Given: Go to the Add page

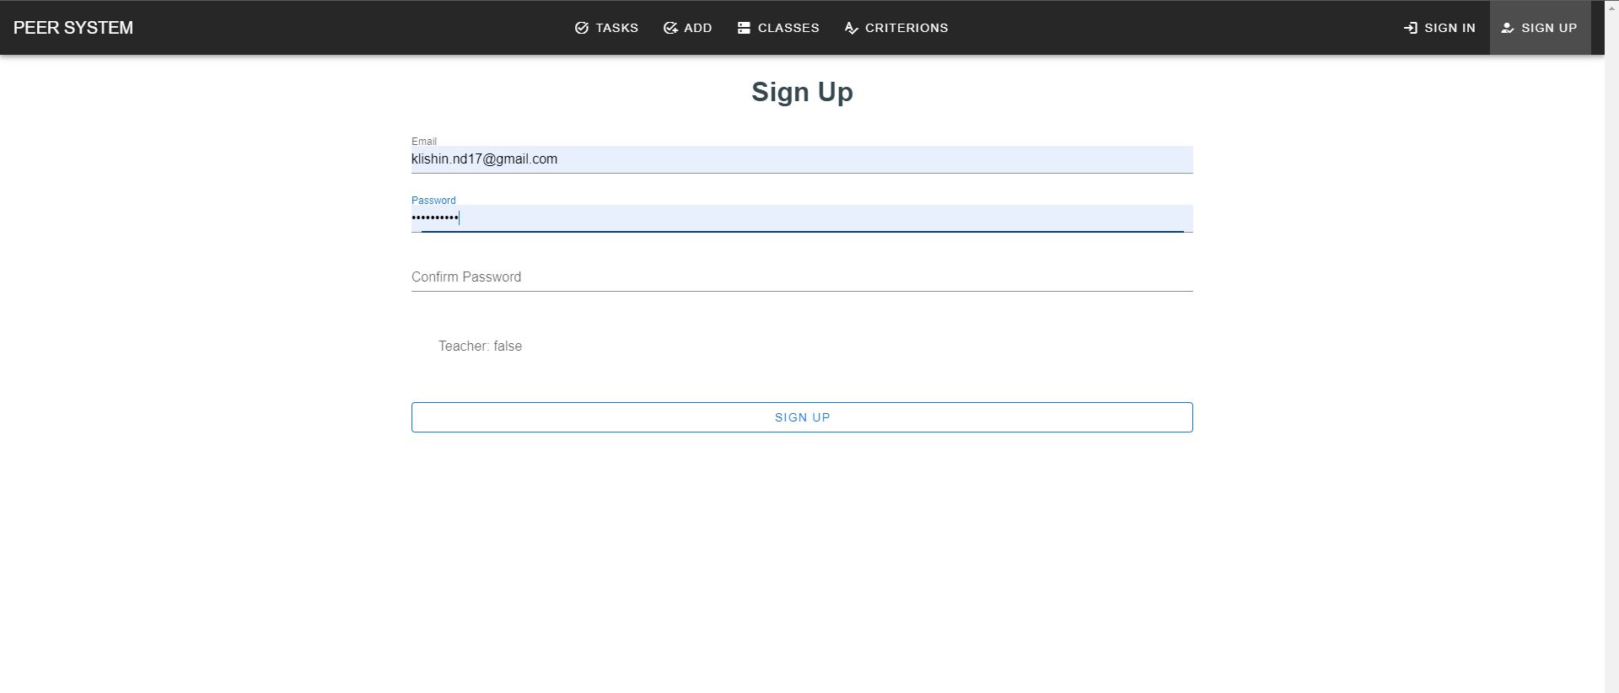Looking at the screenshot, I should pyautogui.click(x=687, y=28).
